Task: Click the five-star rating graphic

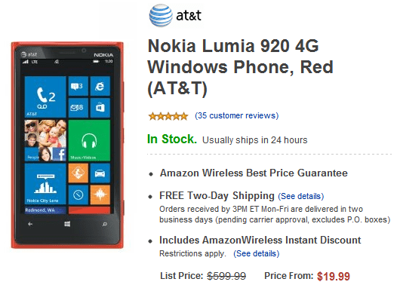Action: 168,116
